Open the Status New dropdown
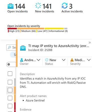92x112 pixels. [55, 62]
